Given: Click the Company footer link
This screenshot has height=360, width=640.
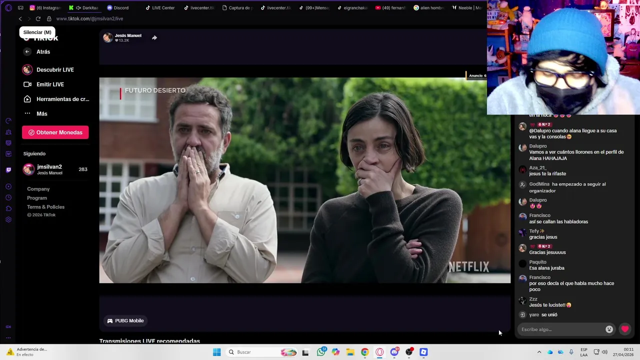Looking at the screenshot, I should (x=38, y=189).
